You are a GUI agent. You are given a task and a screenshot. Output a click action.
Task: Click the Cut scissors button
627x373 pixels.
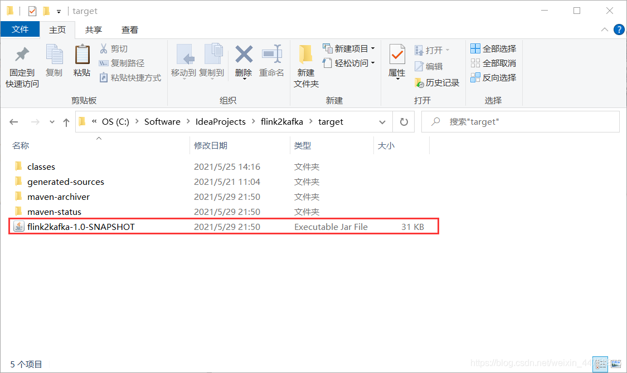(114, 49)
